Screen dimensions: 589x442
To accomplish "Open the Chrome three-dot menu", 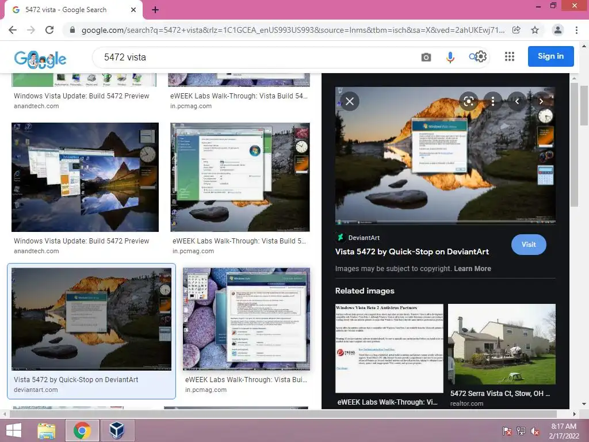I will pyautogui.click(x=576, y=30).
